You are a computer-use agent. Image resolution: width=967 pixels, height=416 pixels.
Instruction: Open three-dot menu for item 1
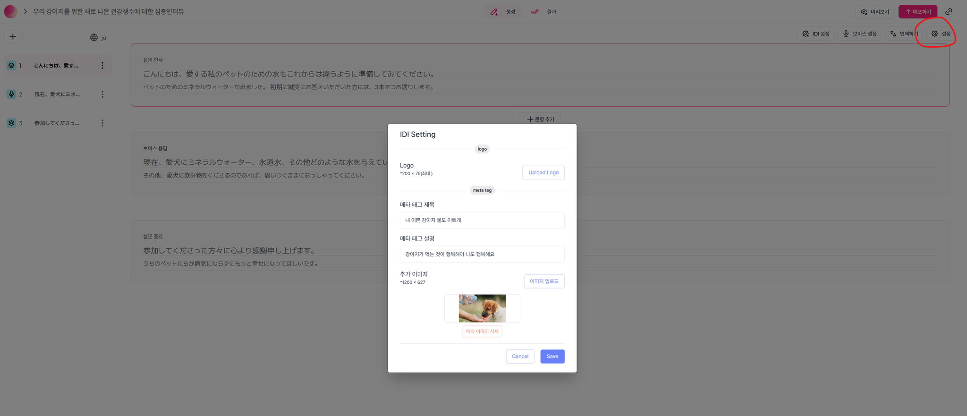coord(102,66)
